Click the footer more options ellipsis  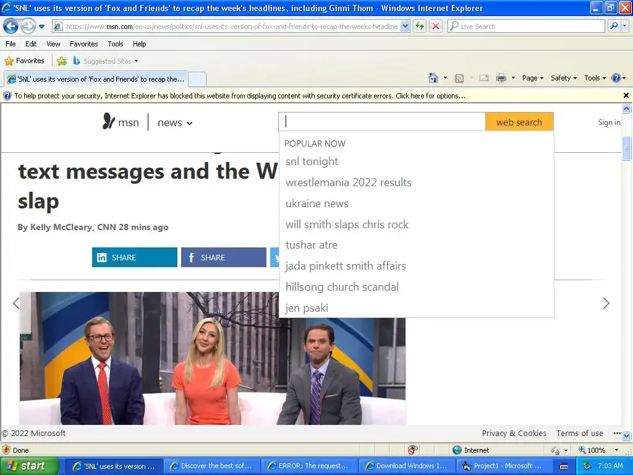tap(617, 434)
